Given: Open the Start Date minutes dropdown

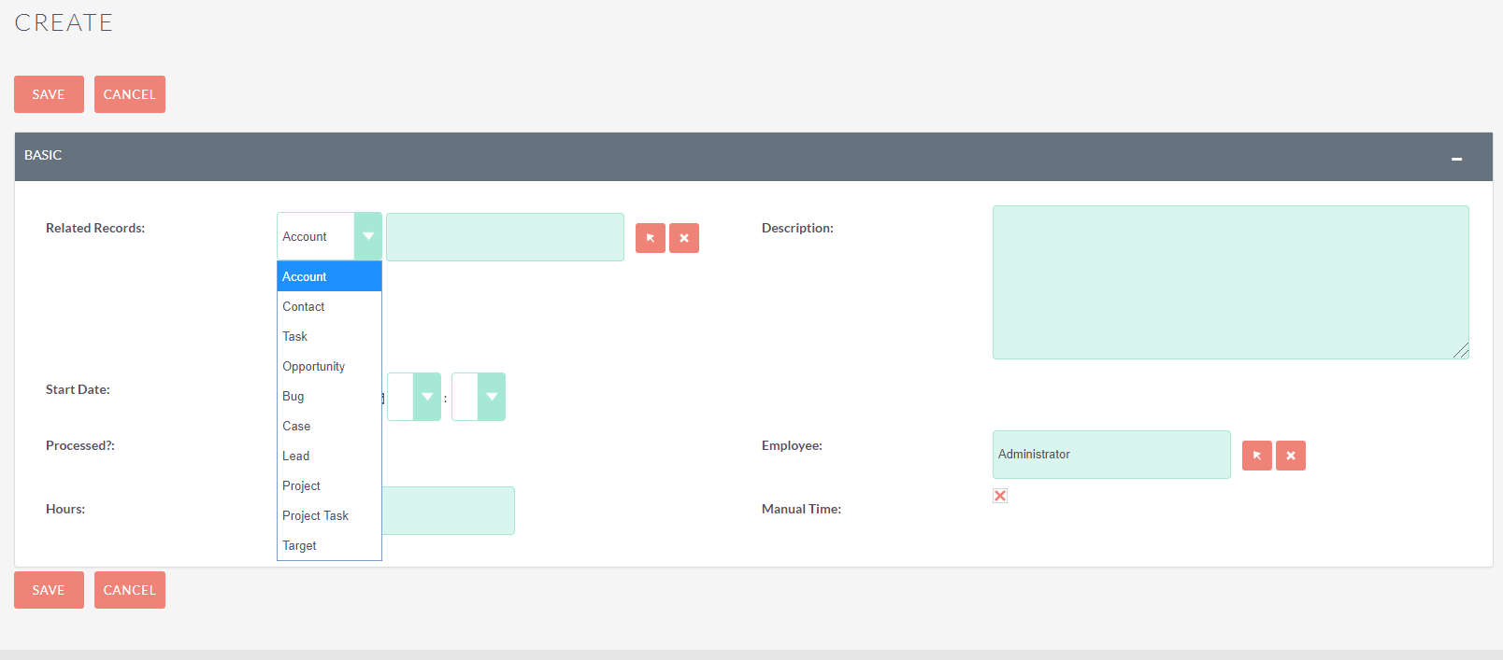Looking at the screenshot, I should [479, 397].
